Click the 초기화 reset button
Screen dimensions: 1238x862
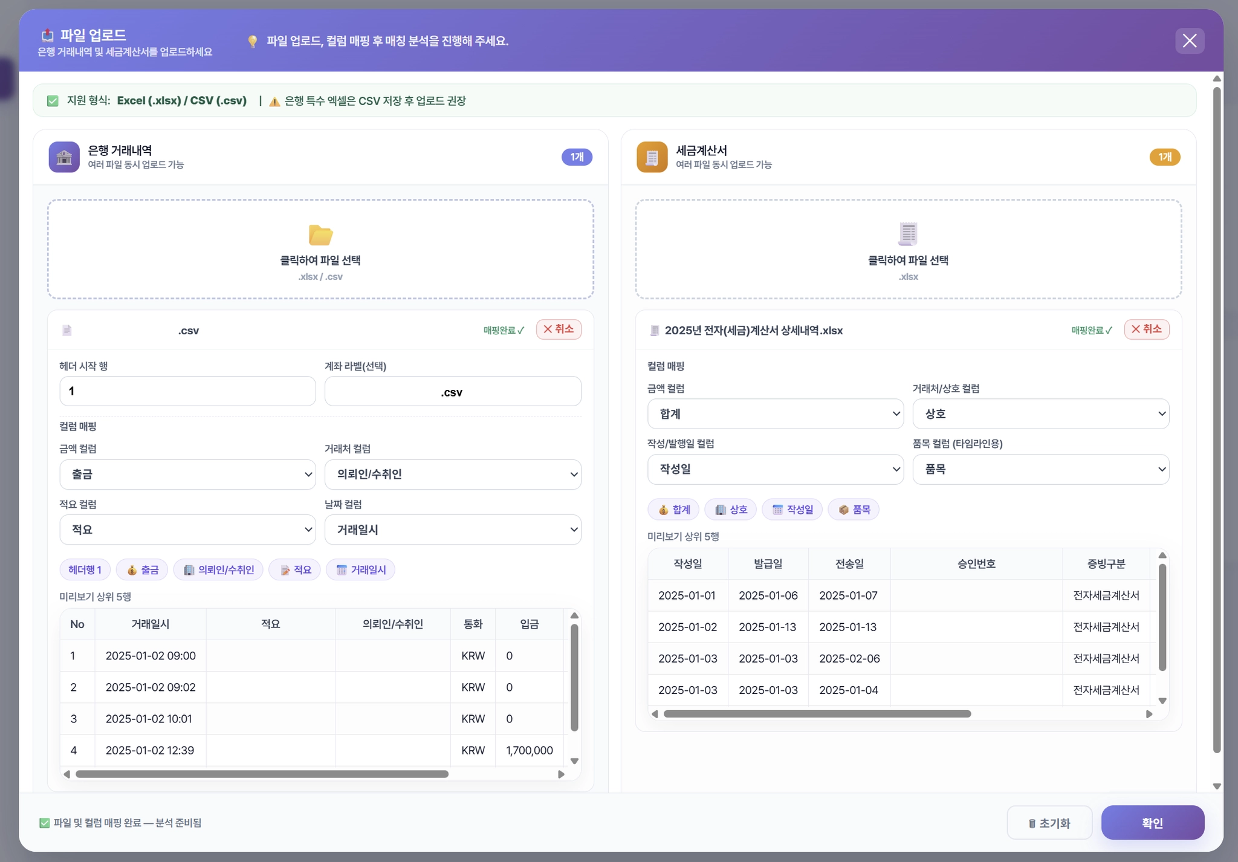click(x=1049, y=823)
